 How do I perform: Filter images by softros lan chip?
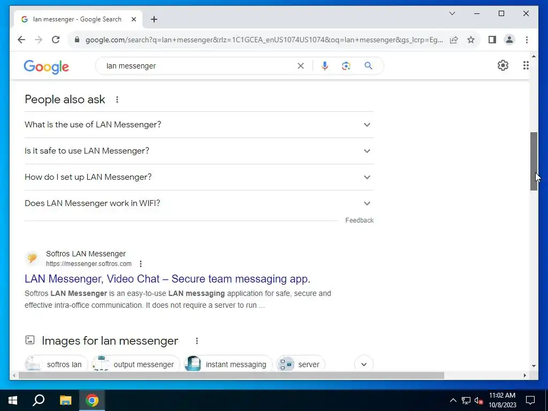coord(56,364)
